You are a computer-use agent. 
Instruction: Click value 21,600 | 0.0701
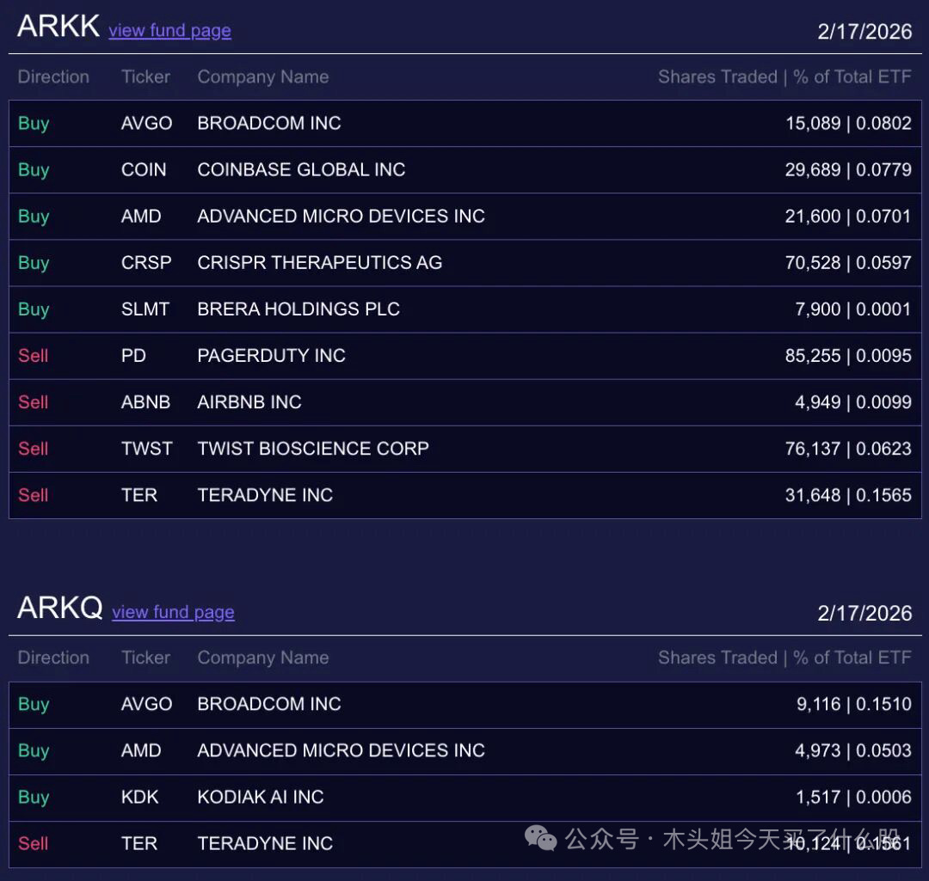pos(848,216)
